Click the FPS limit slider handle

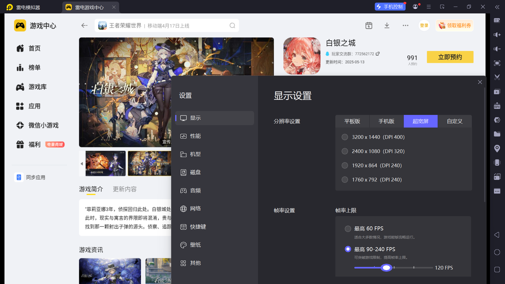pyautogui.click(x=386, y=268)
